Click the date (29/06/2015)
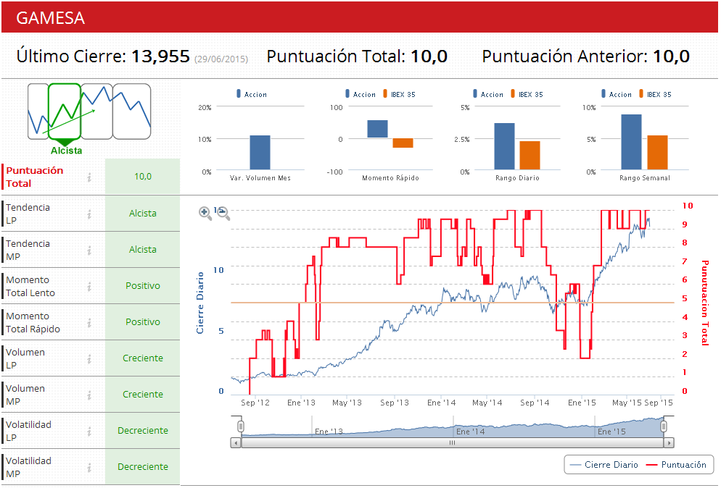This screenshot has width=721, height=488. [221, 59]
